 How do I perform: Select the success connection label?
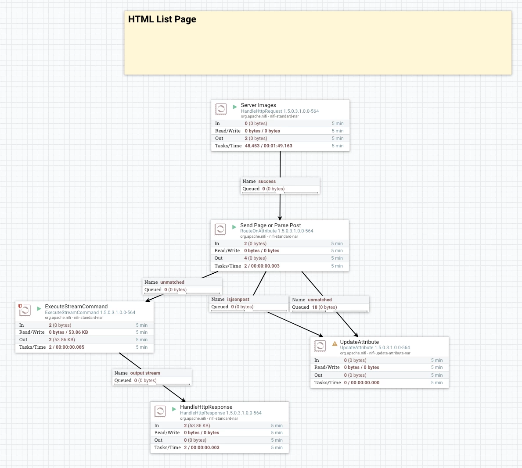click(x=280, y=185)
